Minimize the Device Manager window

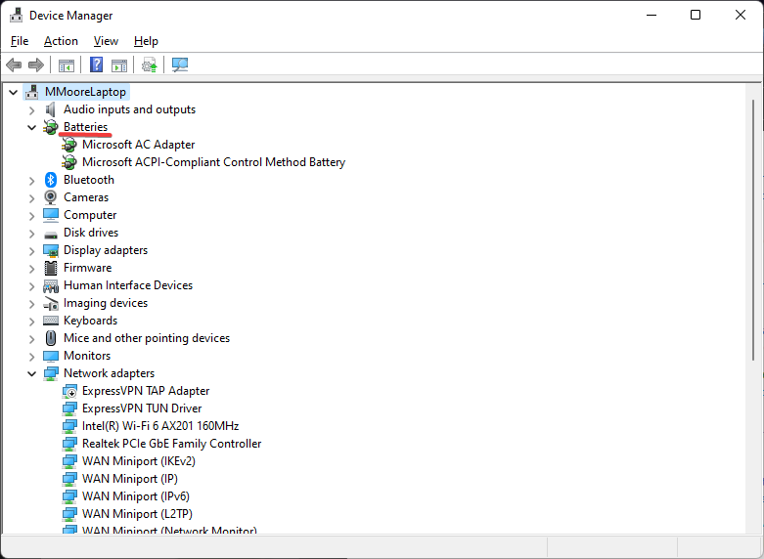pyautogui.click(x=652, y=15)
